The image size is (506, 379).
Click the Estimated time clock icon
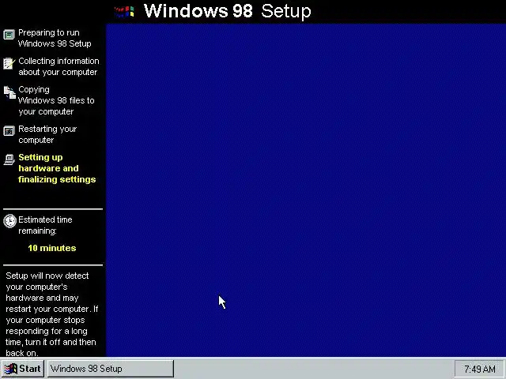[x=9, y=221]
